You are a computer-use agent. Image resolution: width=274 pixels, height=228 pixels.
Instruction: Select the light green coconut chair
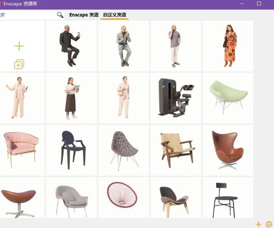(x=228, y=98)
